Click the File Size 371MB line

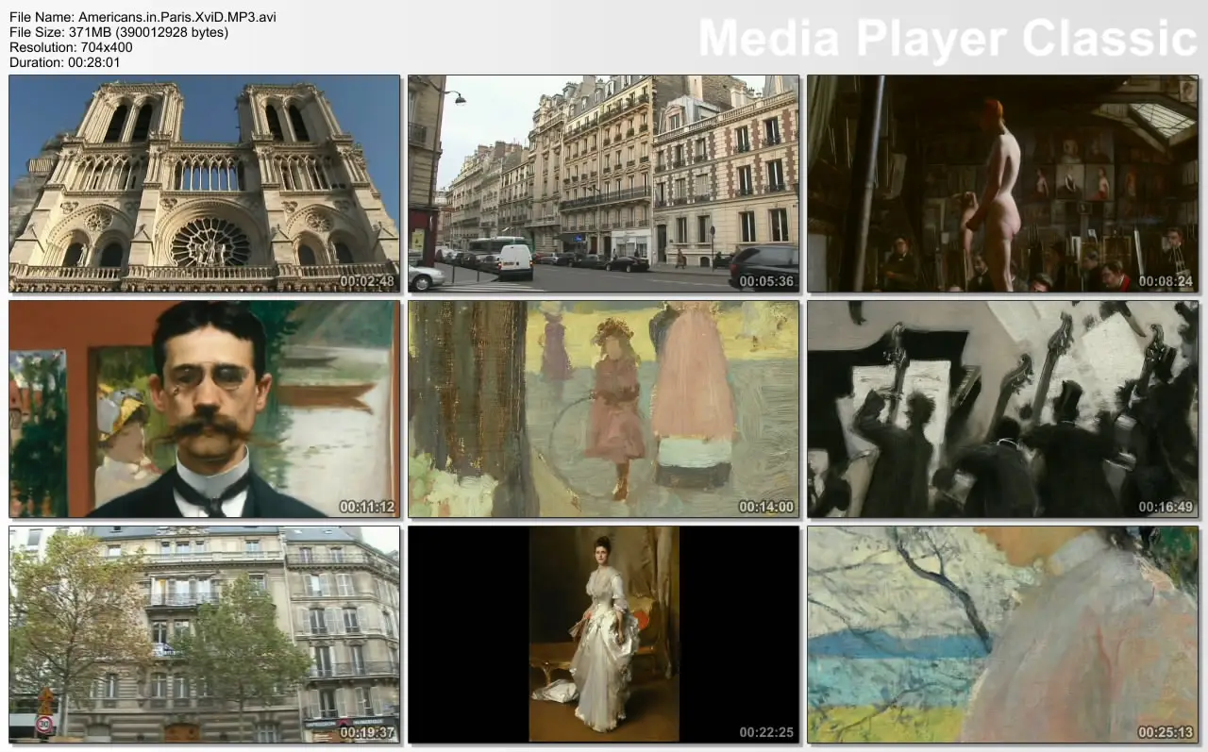pos(119,32)
